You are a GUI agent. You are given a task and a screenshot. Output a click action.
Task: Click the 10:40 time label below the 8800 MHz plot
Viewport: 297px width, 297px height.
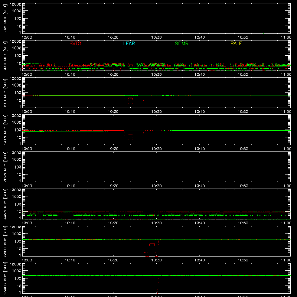click(x=200, y=260)
